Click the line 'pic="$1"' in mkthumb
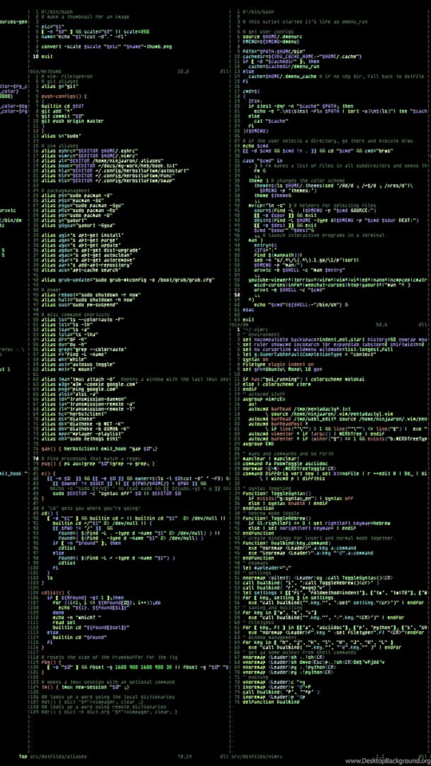431x766 pixels. (53, 26)
